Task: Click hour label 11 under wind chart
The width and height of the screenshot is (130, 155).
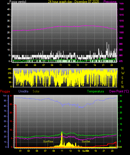Action: [61, 65]
